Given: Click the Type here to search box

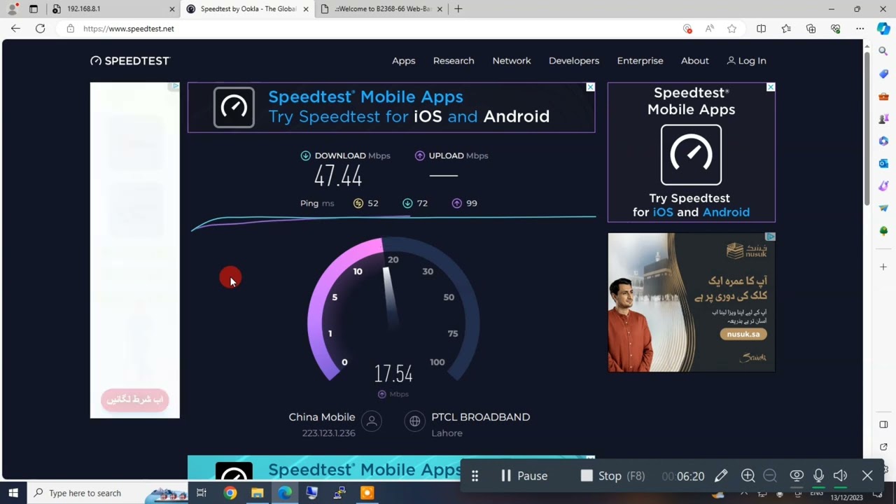Looking at the screenshot, I should click(x=108, y=493).
